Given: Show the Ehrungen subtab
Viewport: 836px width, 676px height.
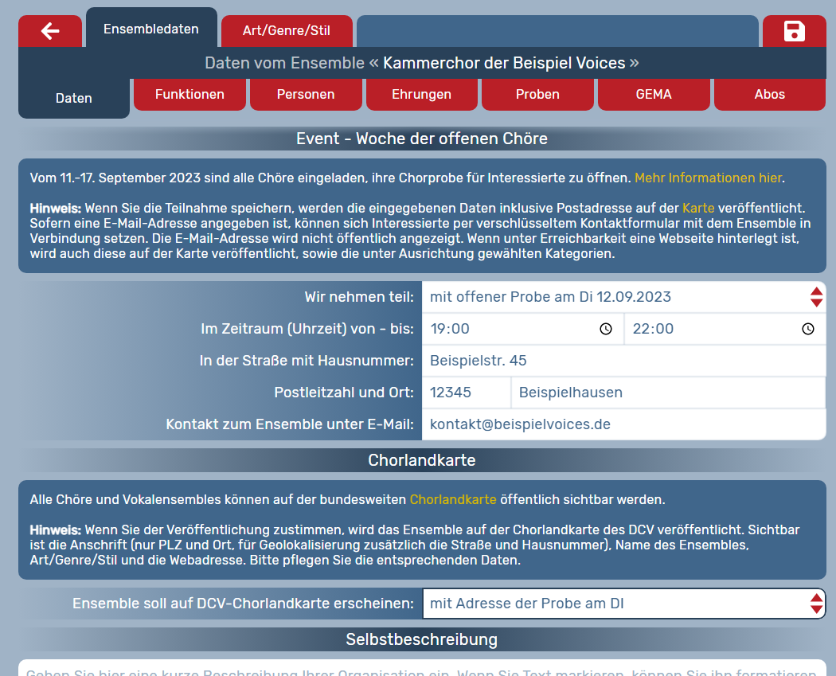Looking at the screenshot, I should (x=421, y=94).
